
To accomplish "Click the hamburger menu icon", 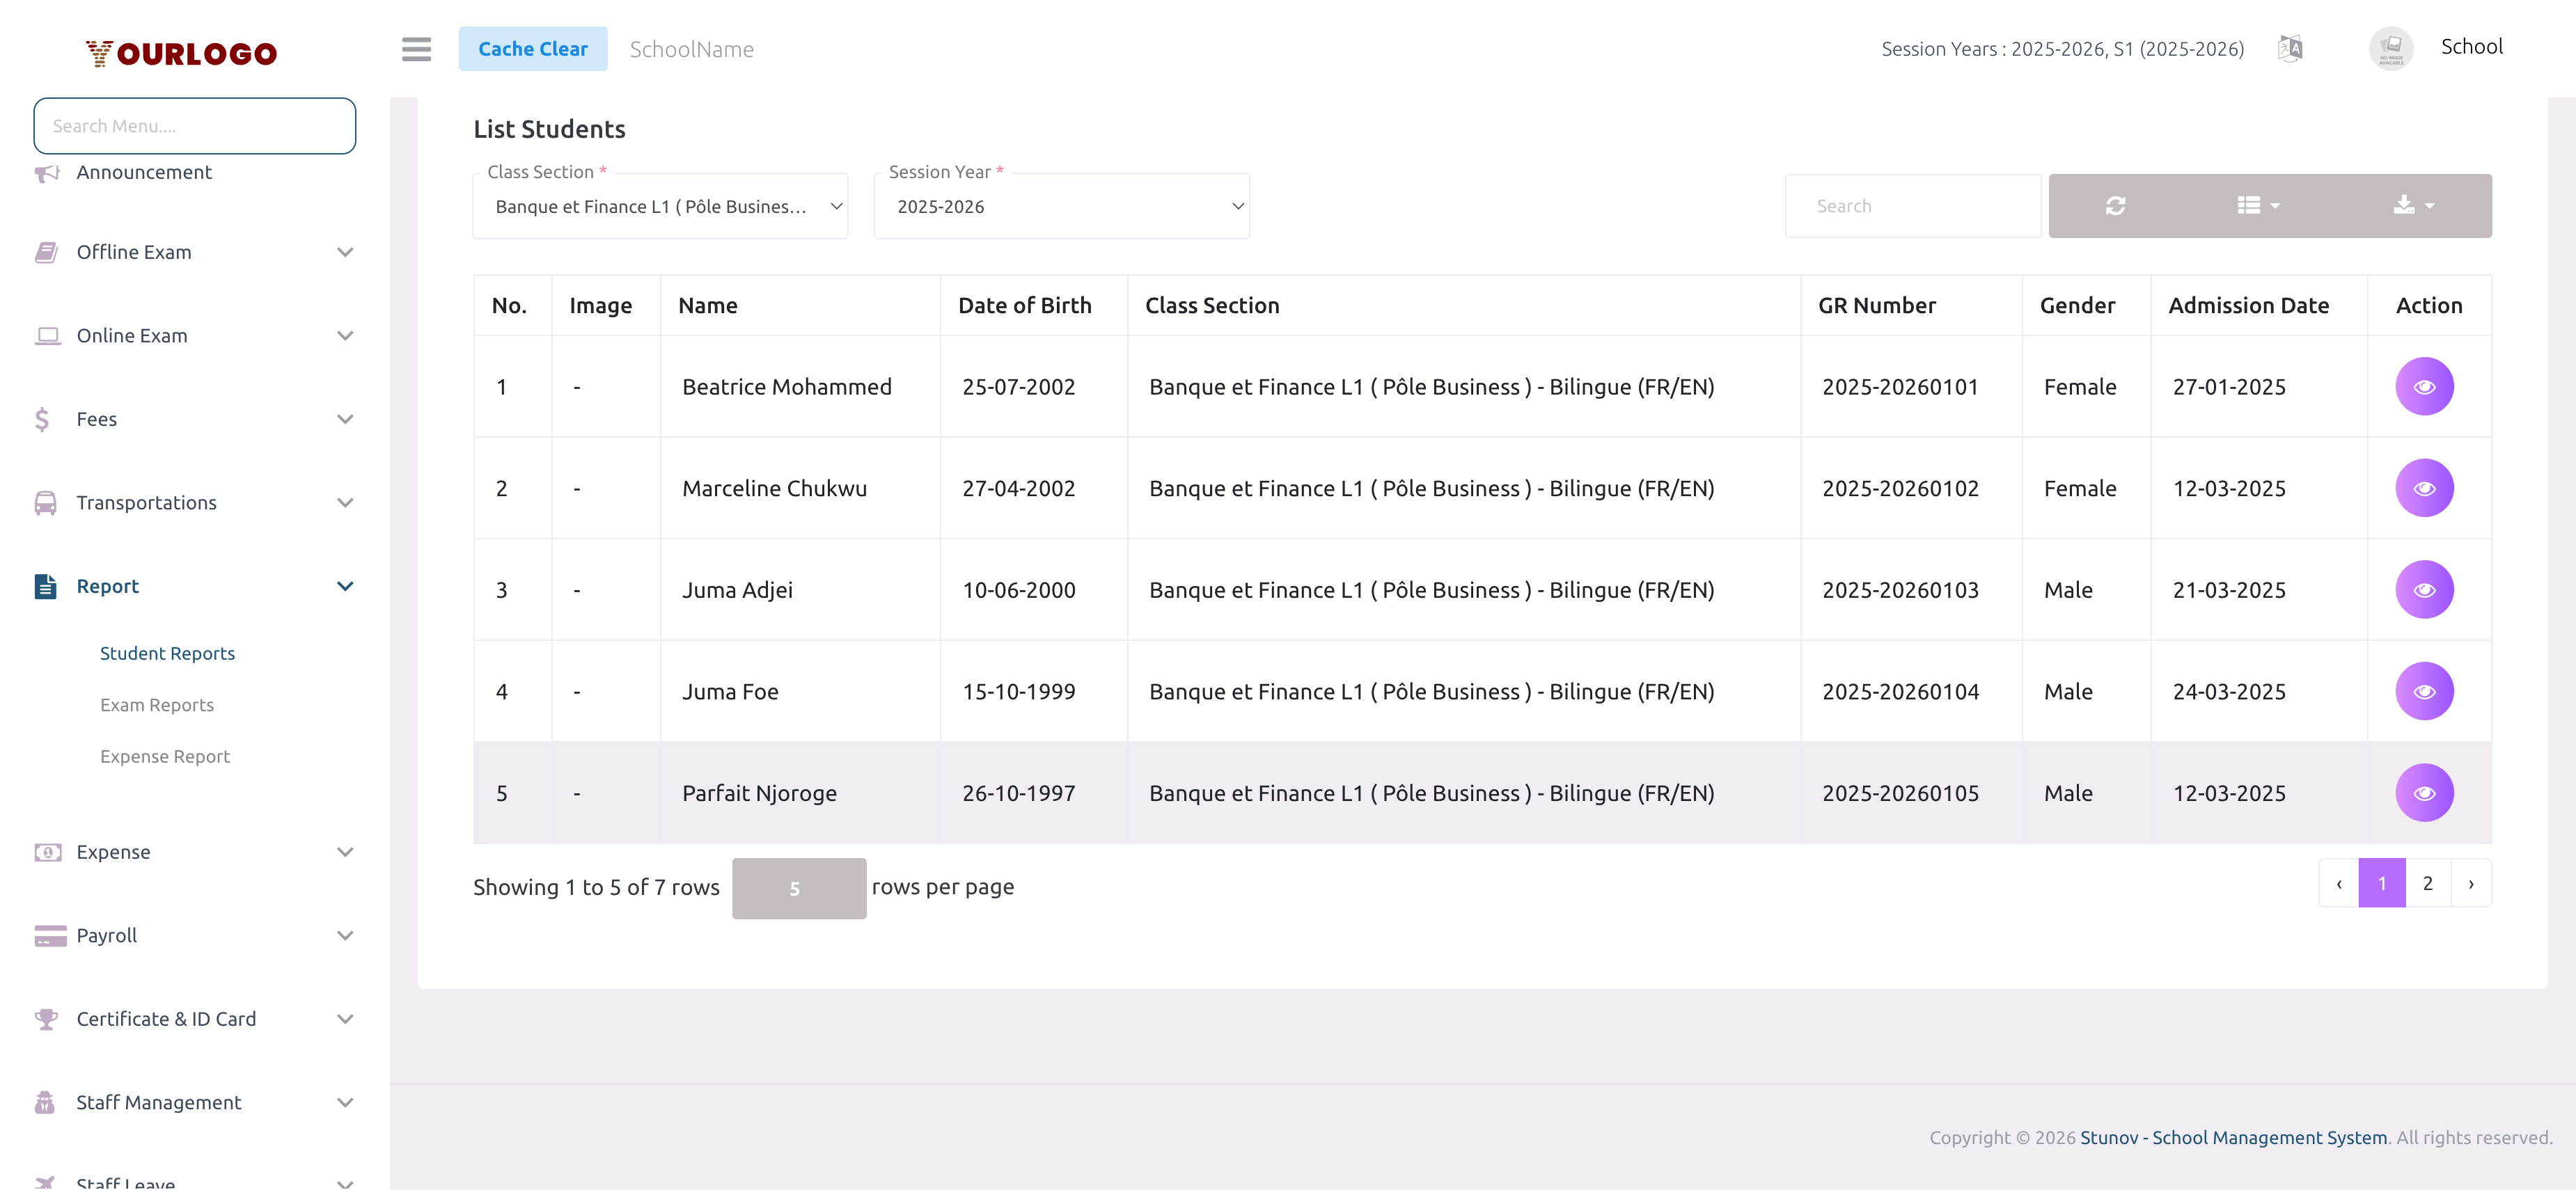I will click(x=416, y=49).
